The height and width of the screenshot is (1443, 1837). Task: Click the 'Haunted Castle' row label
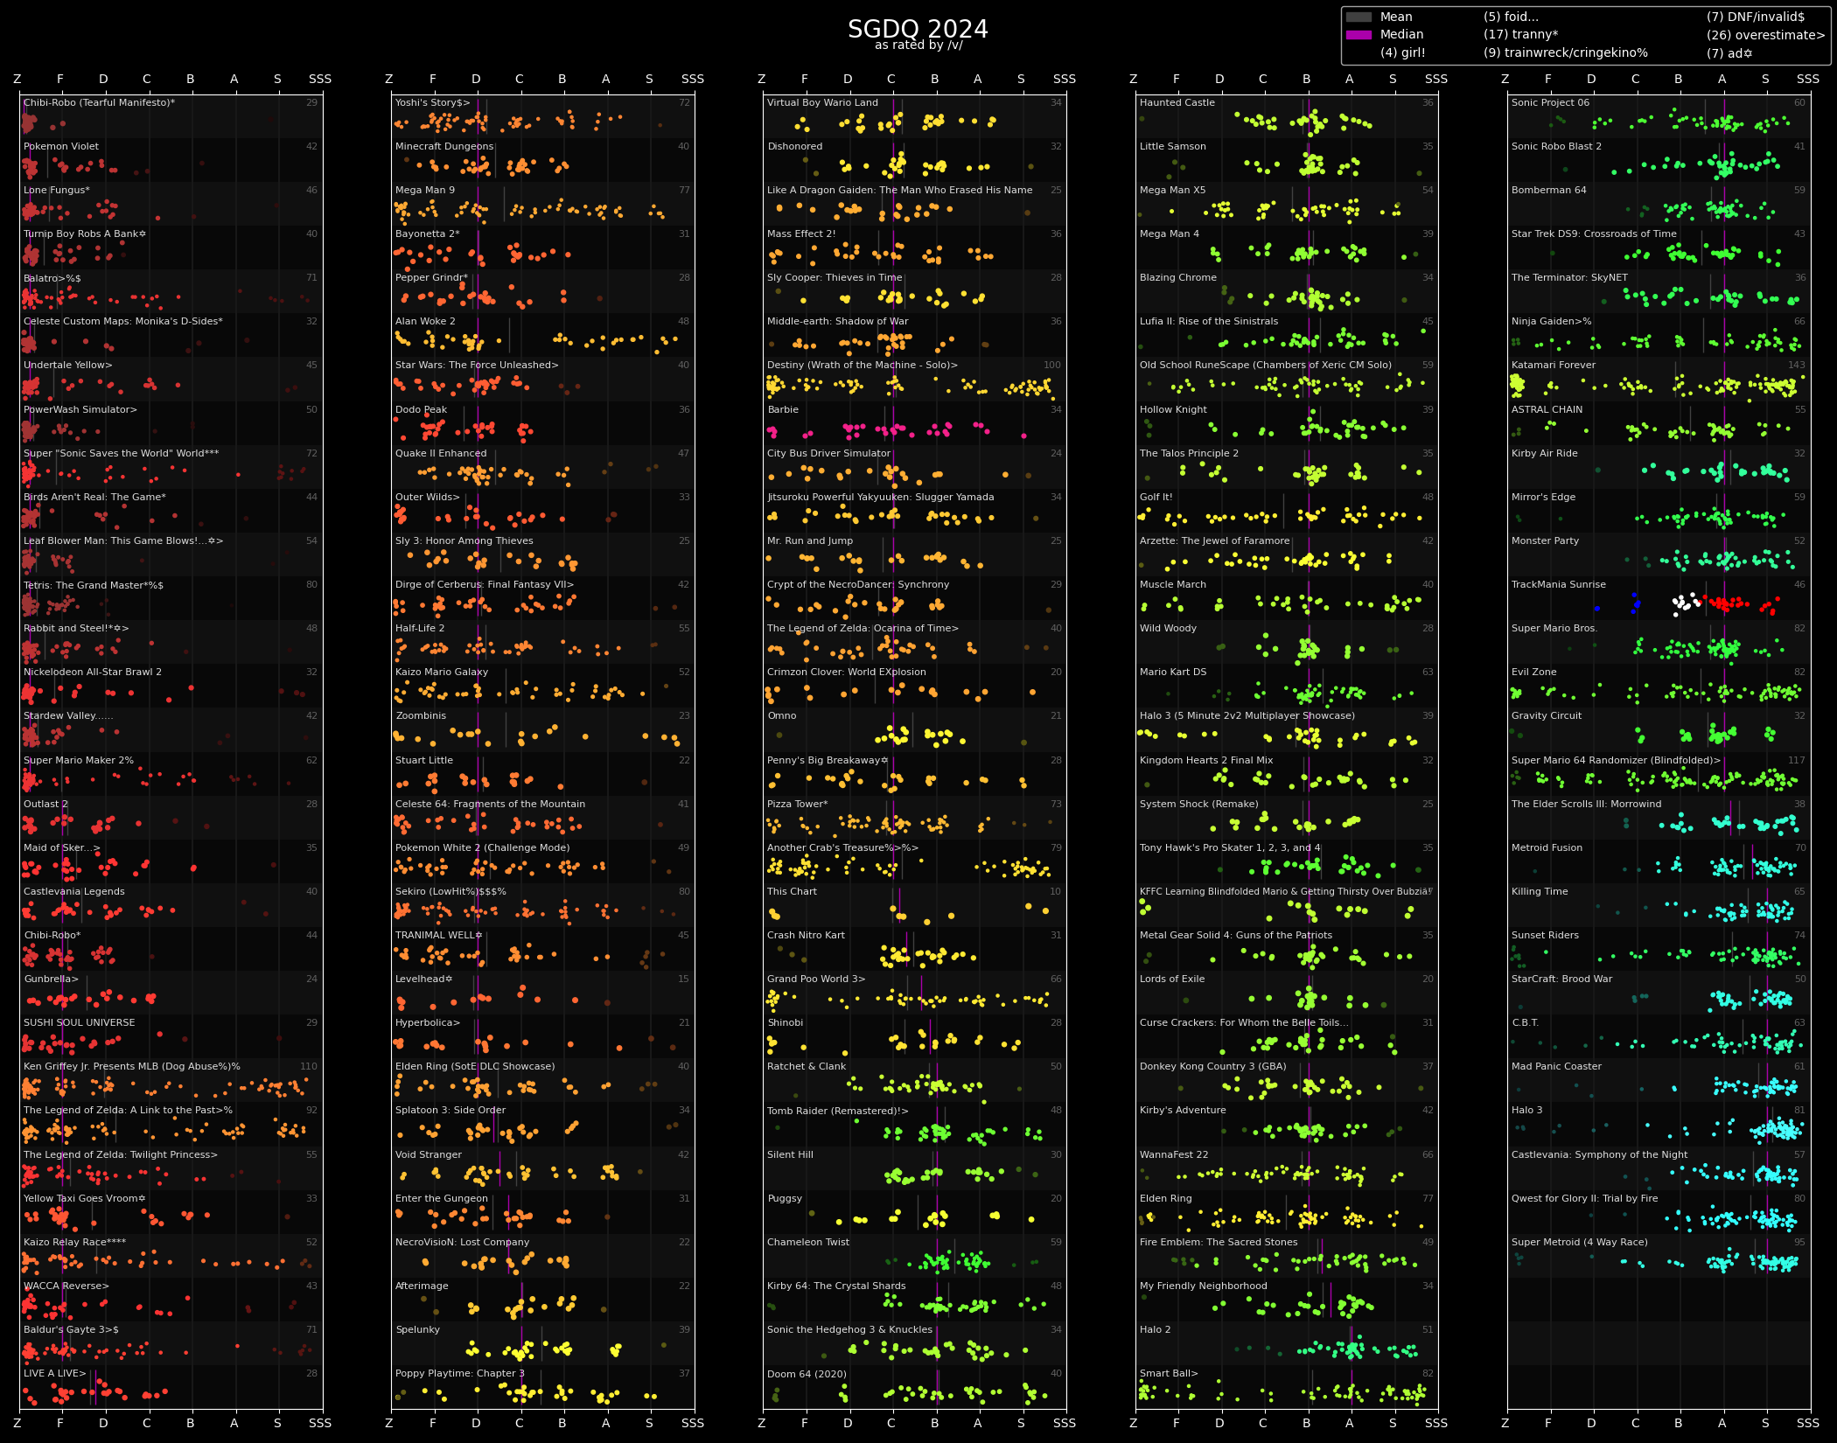(x=1177, y=103)
